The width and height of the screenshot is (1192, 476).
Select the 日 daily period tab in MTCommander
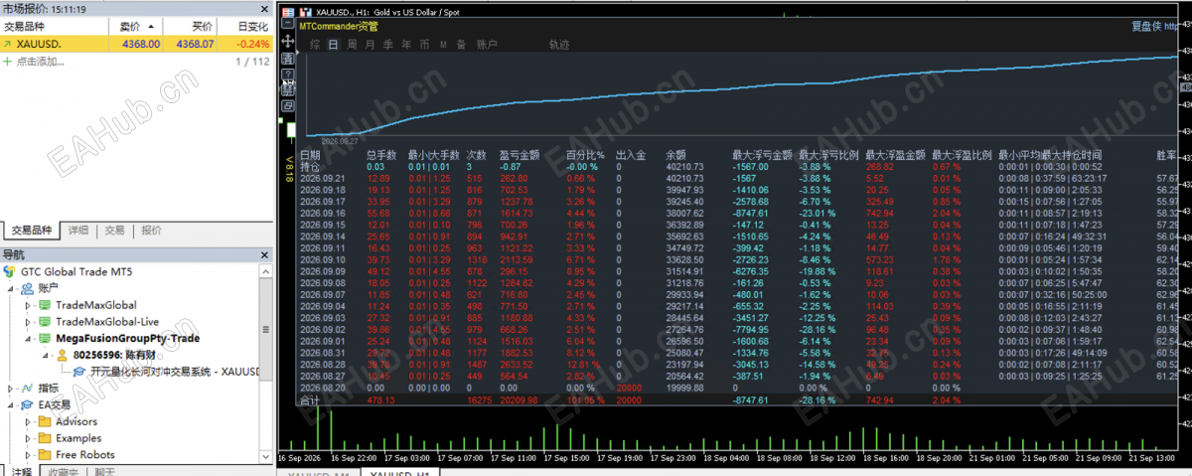(x=334, y=44)
